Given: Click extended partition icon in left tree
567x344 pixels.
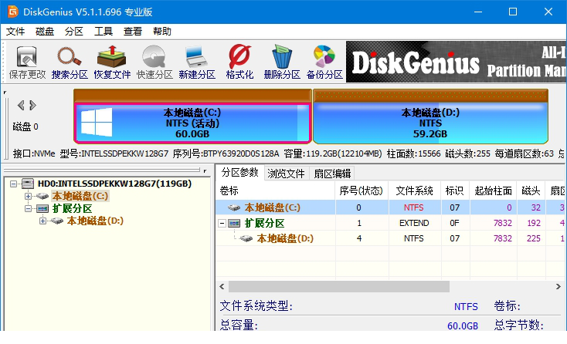Looking at the screenshot, I should click(42, 208).
